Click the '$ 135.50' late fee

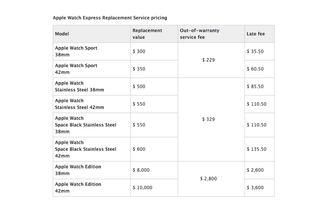pos(257,149)
